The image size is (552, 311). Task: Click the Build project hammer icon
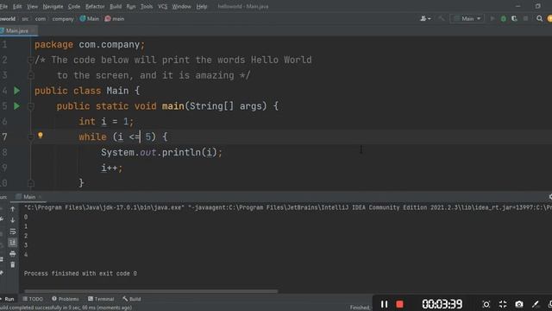441,19
